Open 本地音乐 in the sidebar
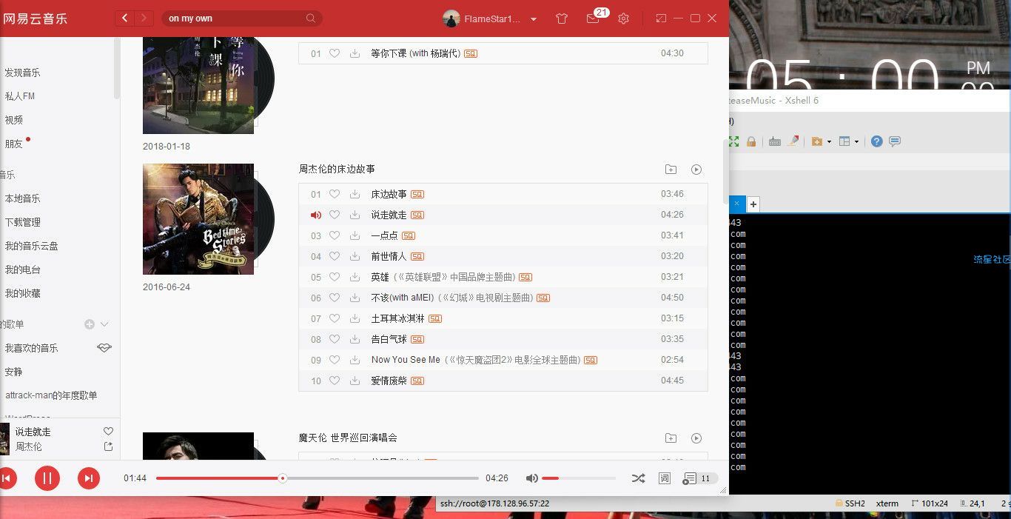Screen dimensions: 1011x519 coord(22,198)
